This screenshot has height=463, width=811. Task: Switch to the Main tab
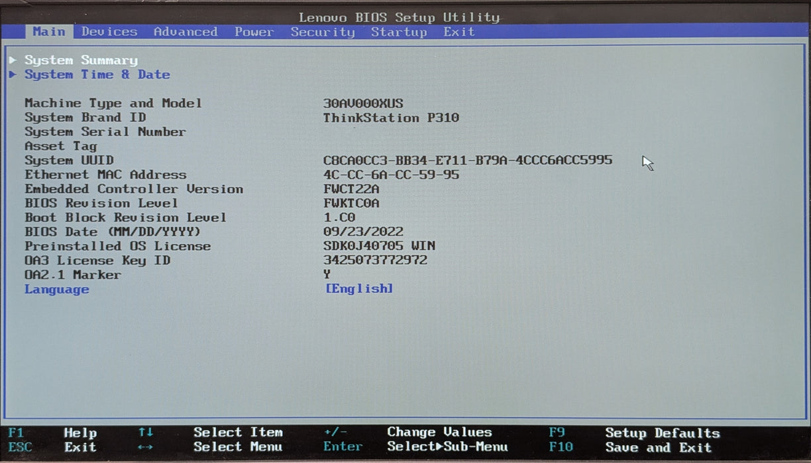(x=49, y=32)
